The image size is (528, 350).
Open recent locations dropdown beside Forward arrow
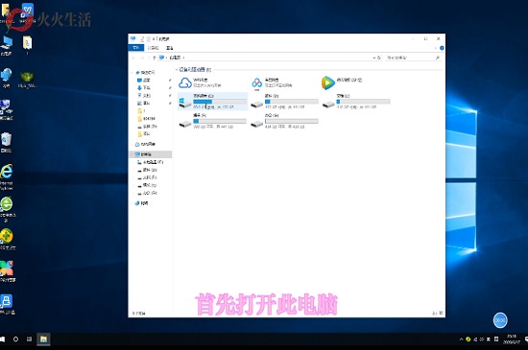(149, 58)
